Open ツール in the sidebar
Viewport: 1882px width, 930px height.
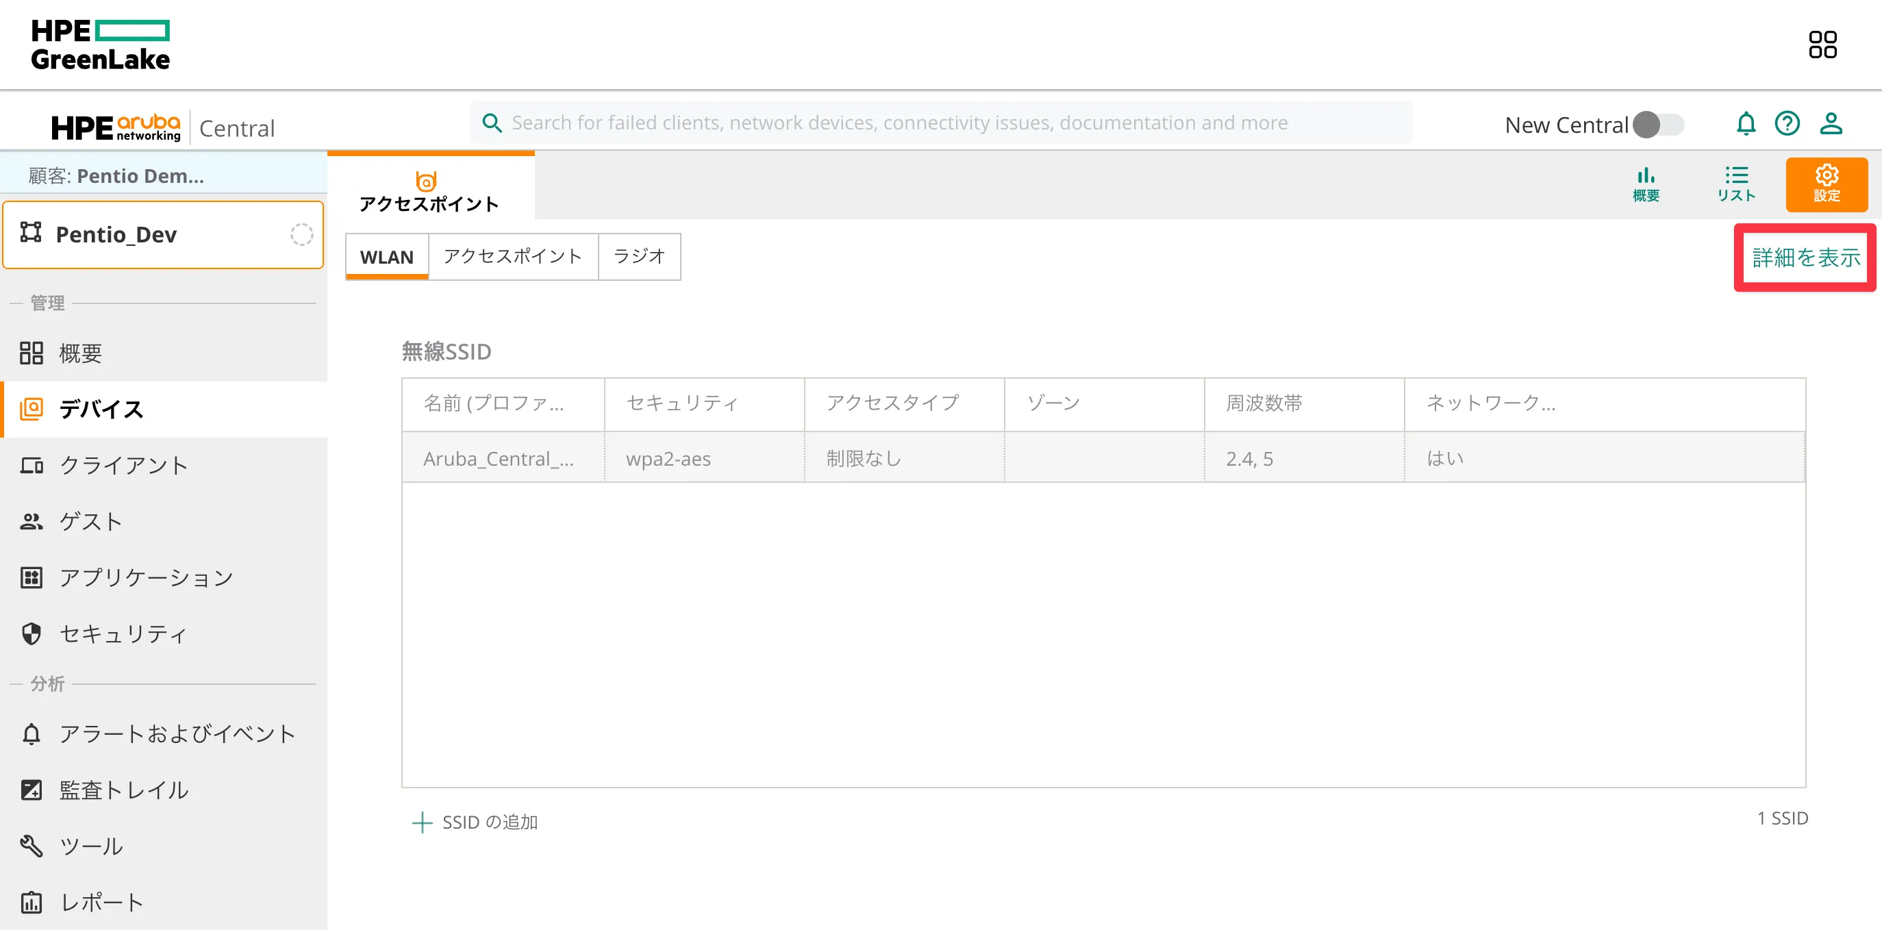[x=90, y=846]
